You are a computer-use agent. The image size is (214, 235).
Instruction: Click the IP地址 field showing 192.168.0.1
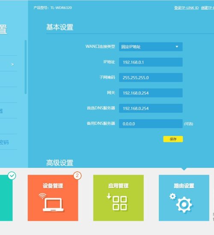pyautogui.click(x=151, y=62)
